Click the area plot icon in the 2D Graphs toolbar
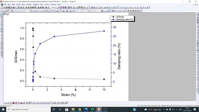Image resolution: width=199 pixels, height=112 pixels. 21,103
